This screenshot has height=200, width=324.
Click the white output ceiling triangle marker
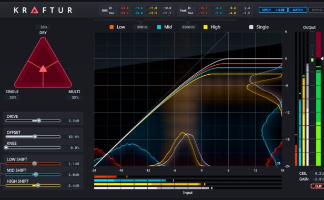(x=322, y=59)
